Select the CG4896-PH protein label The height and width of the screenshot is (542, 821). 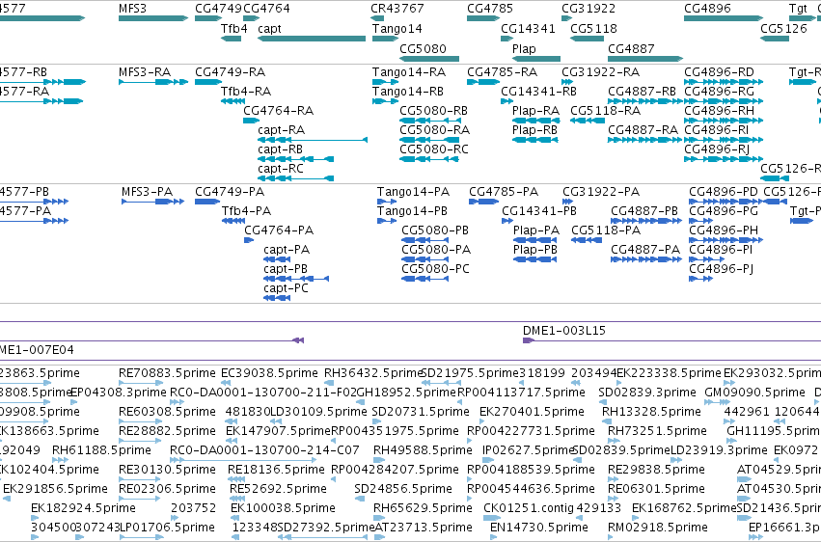tap(724, 230)
